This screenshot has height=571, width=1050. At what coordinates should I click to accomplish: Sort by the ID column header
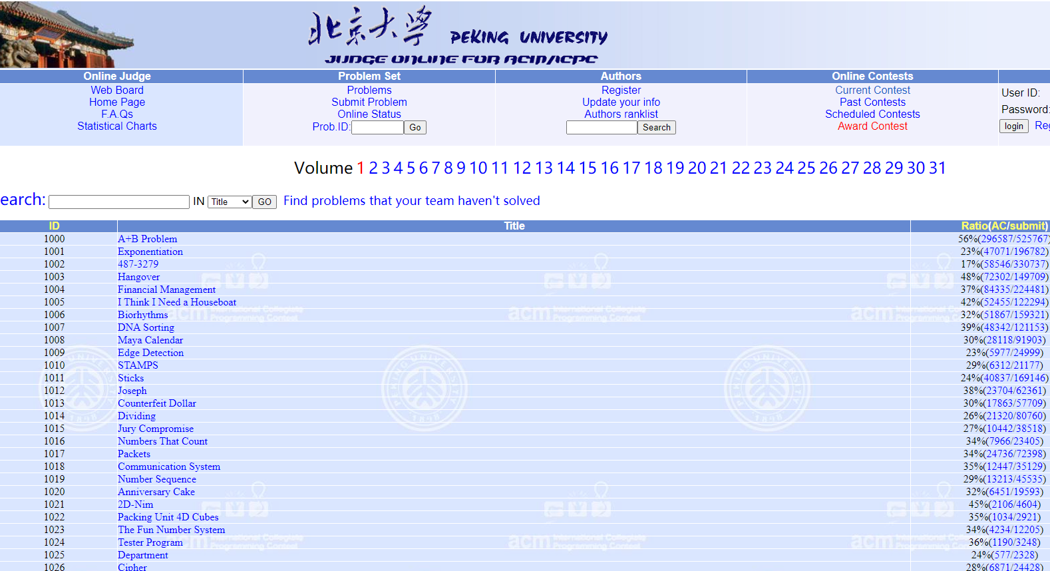(55, 226)
